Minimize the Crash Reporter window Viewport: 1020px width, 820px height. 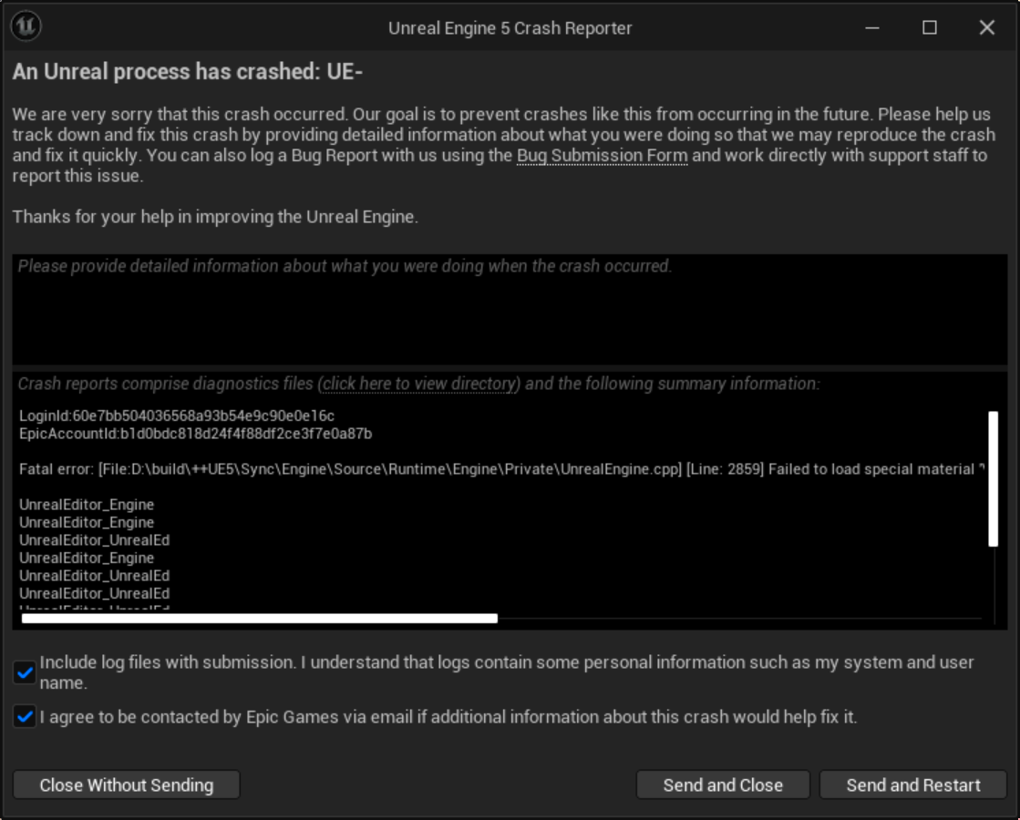[x=872, y=27]
